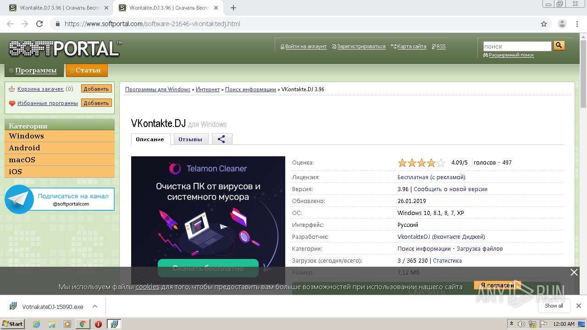Open 'Загрузка файлов' category link
This screenshot has width=587, height=330.
pyautogui.click(x=480, y=249)
